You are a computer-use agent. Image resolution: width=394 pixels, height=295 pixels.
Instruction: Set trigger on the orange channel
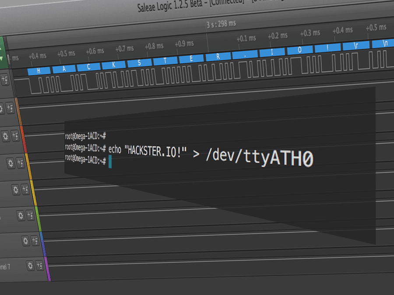(x=20, y=163)
